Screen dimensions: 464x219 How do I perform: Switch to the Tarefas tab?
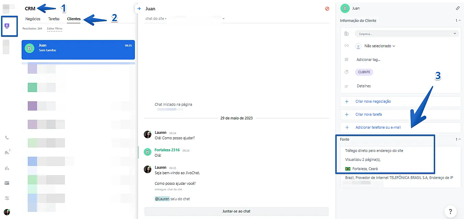click(54, 19)
